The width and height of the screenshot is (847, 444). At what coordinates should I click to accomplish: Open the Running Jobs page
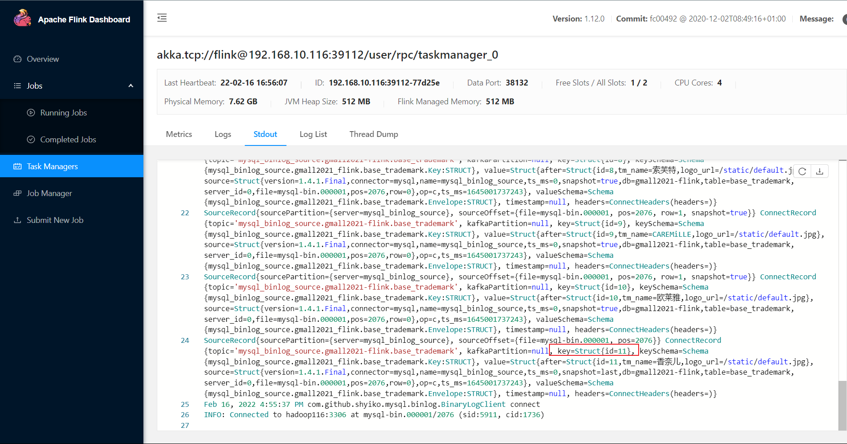point(72,113)
